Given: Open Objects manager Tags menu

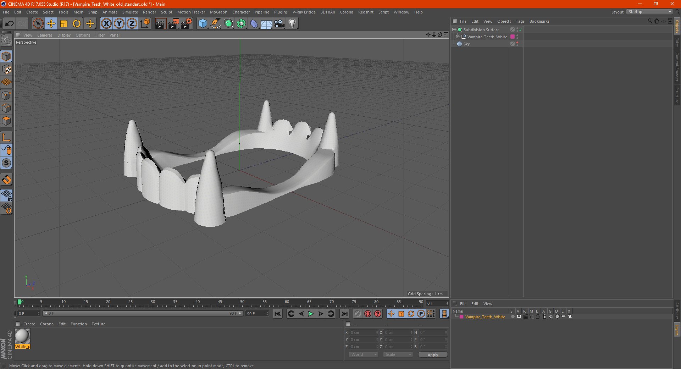Looking at the screenshot, I should click(520, 21).
